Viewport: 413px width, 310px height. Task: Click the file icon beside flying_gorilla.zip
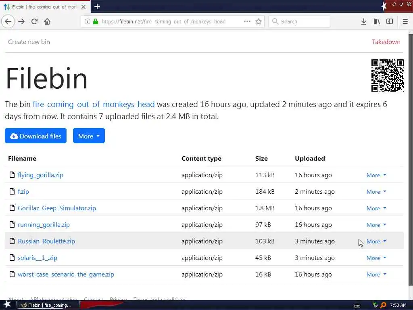pyautogui.click(x=12, y=175)
